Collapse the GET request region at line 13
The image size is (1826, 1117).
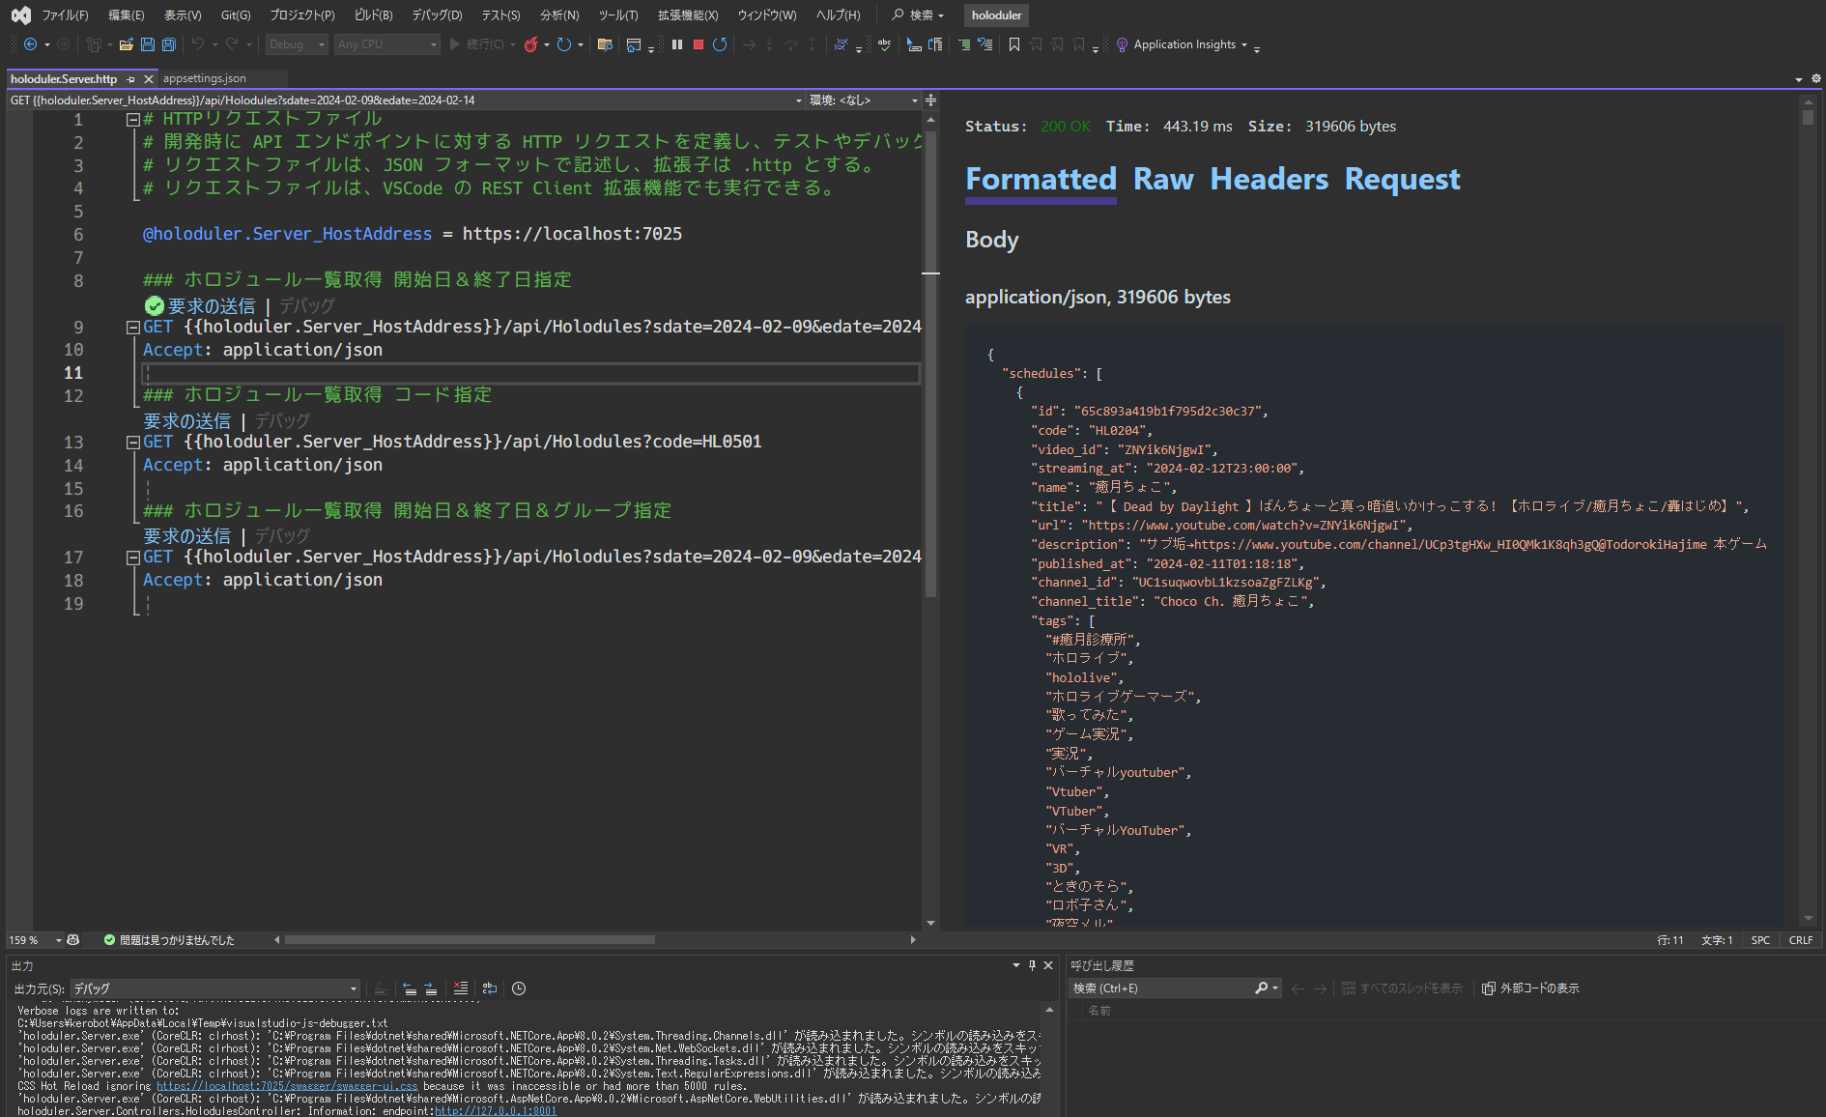(133, 442)
